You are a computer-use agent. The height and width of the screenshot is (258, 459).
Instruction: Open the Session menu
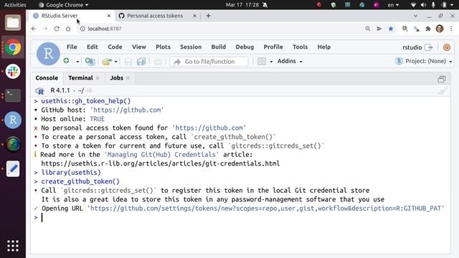[191, 47]
